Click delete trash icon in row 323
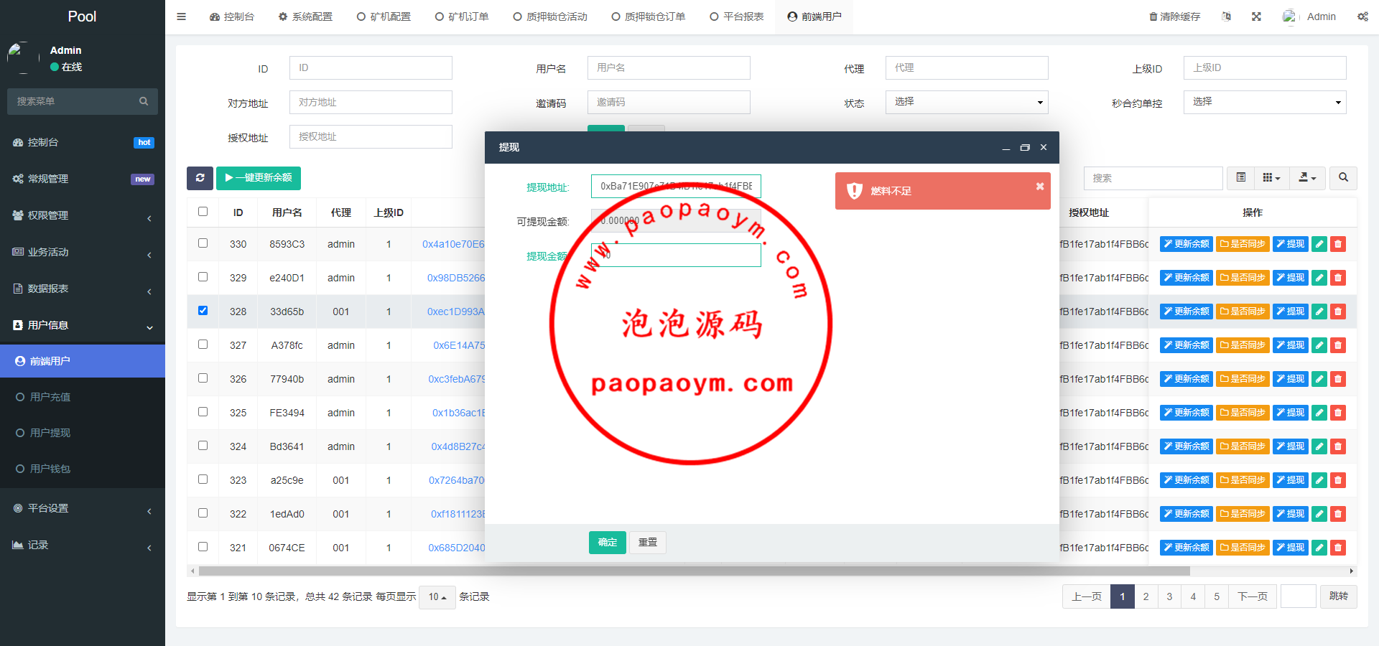1379x646 pixels. [x=1337, y=480]
